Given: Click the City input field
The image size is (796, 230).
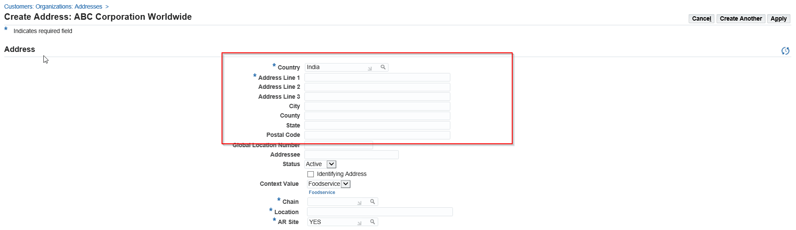Looking at the screenshot, I should click(x=377, y=106).
